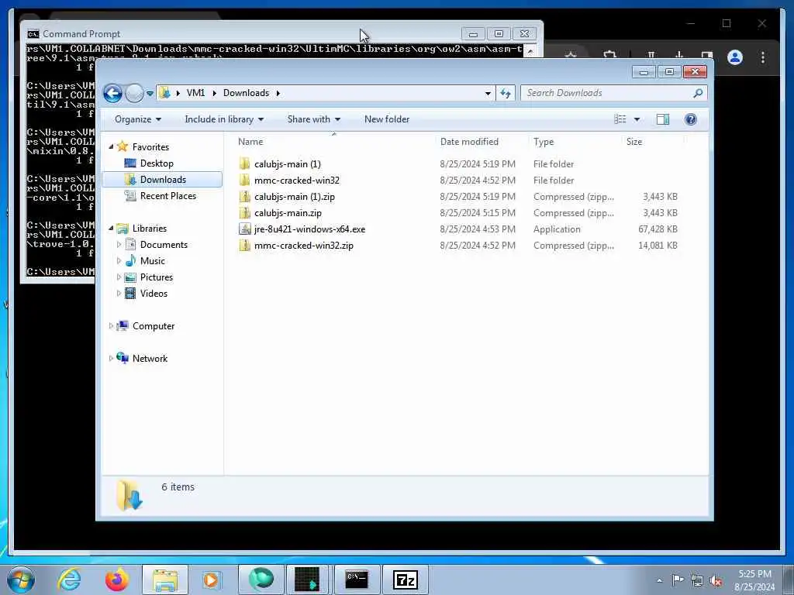Image resolution: width=794 pixels, height=595 pixels.
Task: Switch to Command Prompt in the taskbar
Action: click(x=357, y=580)
